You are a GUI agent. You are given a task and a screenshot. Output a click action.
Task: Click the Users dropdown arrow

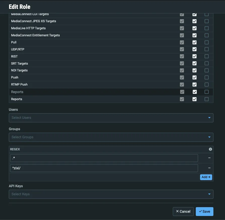(209, 118)
